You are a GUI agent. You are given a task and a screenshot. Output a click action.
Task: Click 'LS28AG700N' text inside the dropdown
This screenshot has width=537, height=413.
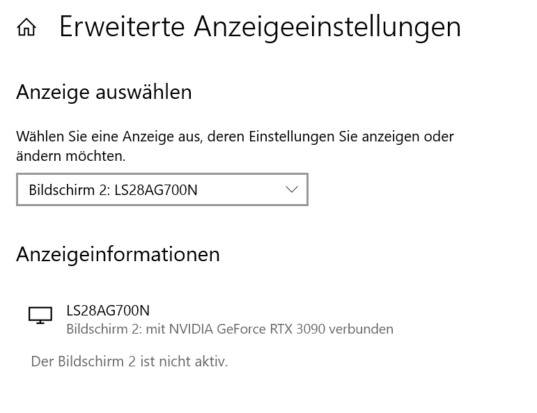[x=156, y=190]
